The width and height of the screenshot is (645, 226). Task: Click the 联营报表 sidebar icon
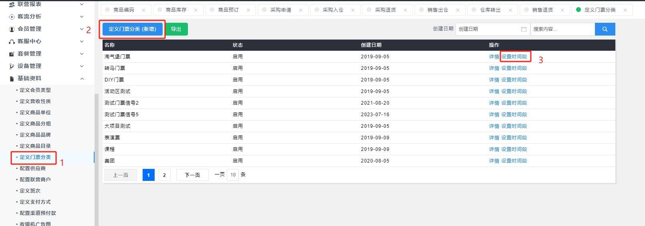12,4
